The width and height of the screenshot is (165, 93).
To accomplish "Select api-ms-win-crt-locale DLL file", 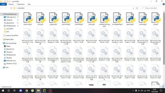I will [x=130, y=71].
